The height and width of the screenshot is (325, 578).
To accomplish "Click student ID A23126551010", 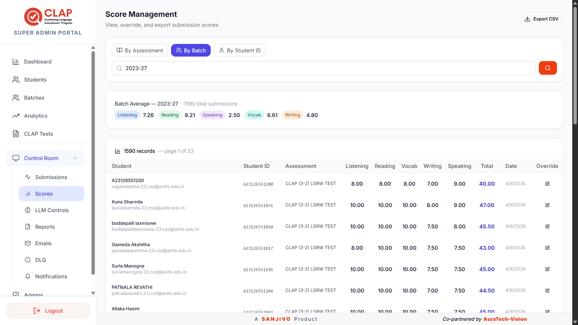I will coord(258,227).
